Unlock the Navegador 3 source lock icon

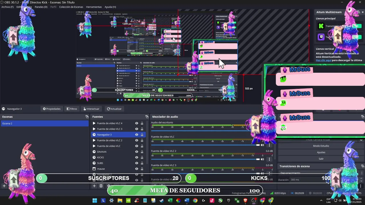[x=142, y=135]
